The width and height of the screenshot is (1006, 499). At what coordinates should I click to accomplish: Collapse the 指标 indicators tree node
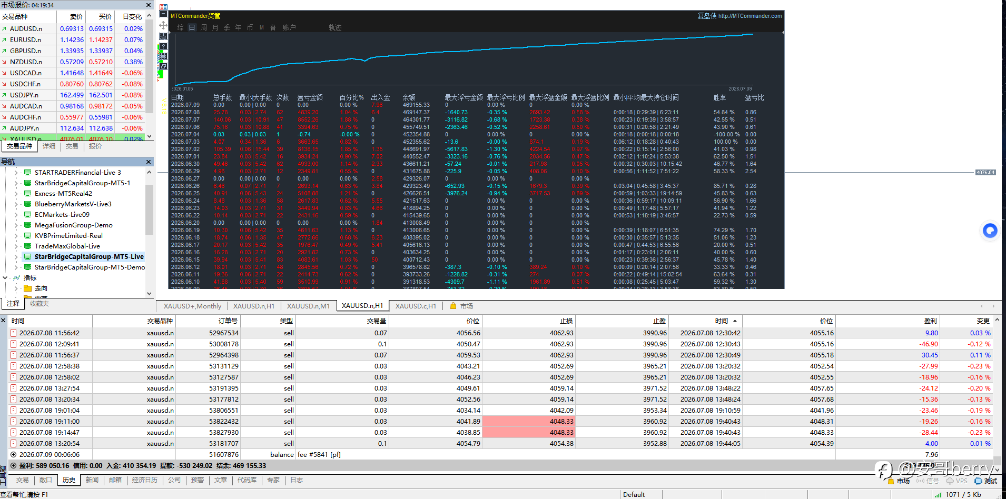click(x=5, y=278)
